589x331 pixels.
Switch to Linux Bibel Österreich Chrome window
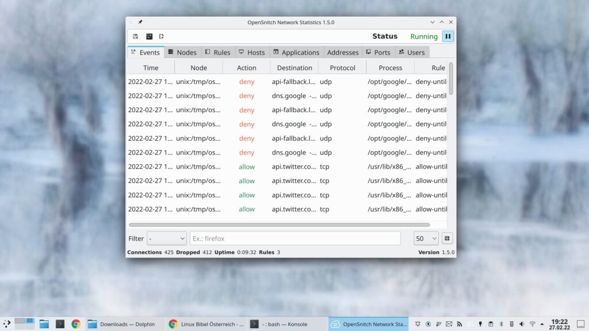coord(206,324)
